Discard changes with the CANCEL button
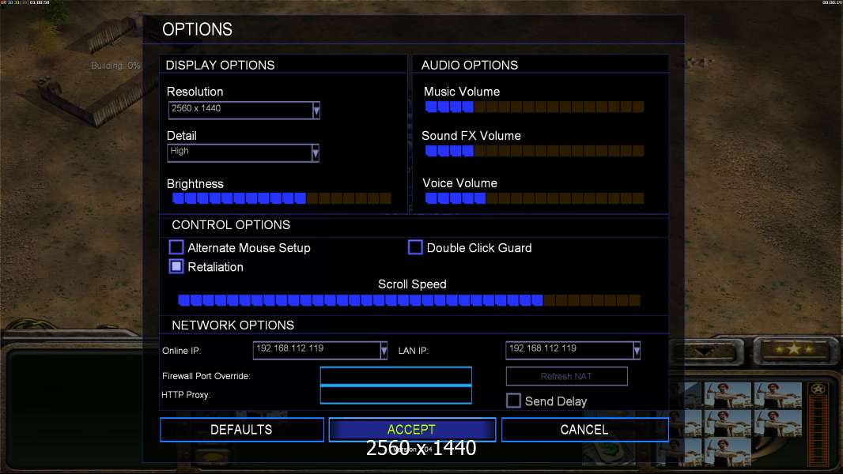This screenshot has height=474, width=843. click(x=585, y=430)
